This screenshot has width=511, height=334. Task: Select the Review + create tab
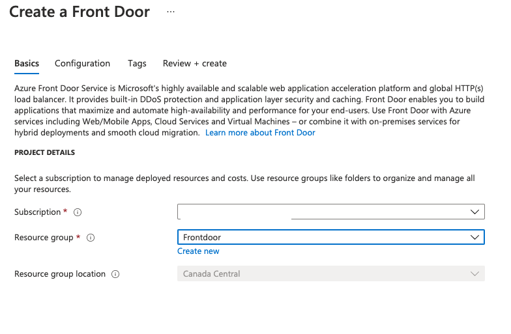(x=195, y=63)
